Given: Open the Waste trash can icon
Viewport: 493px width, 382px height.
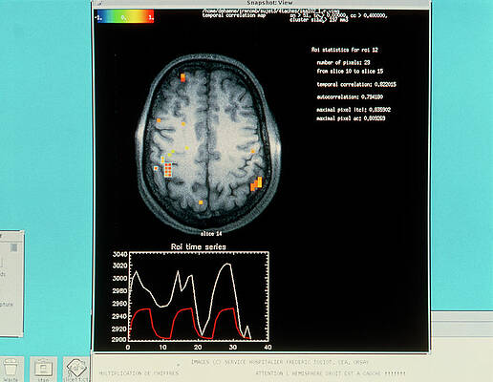Looking at the screenshot, I should (11, 370).
